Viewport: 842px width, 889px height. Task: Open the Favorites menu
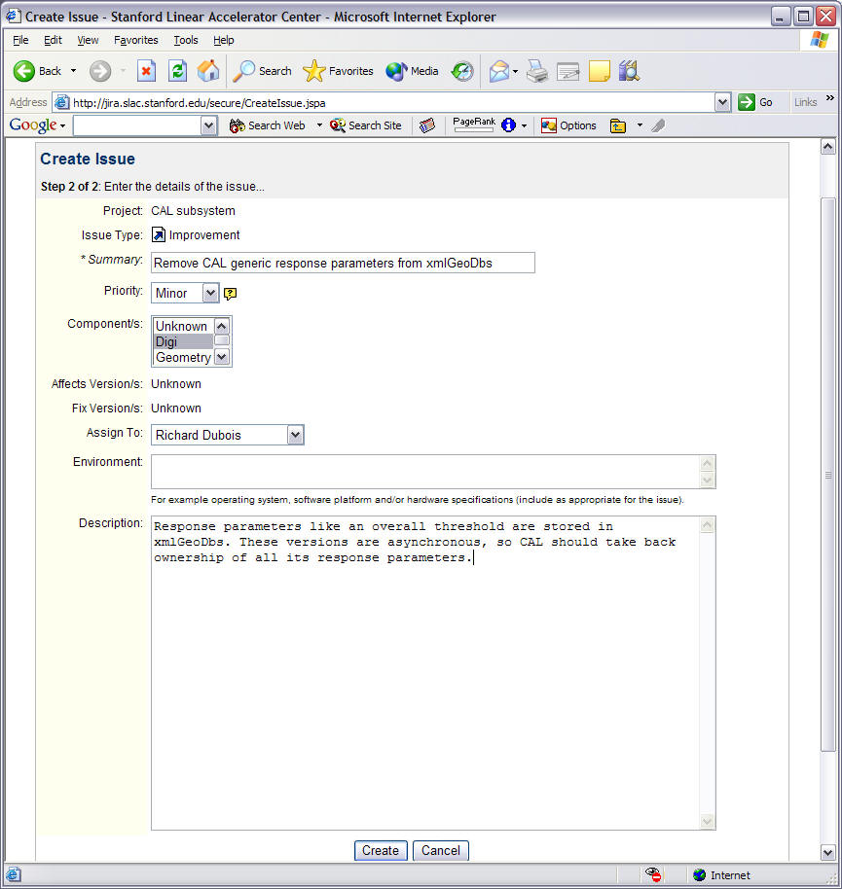(135, 40)
